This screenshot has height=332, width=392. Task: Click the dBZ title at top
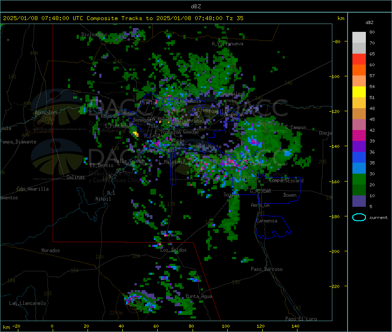(196, 7)
